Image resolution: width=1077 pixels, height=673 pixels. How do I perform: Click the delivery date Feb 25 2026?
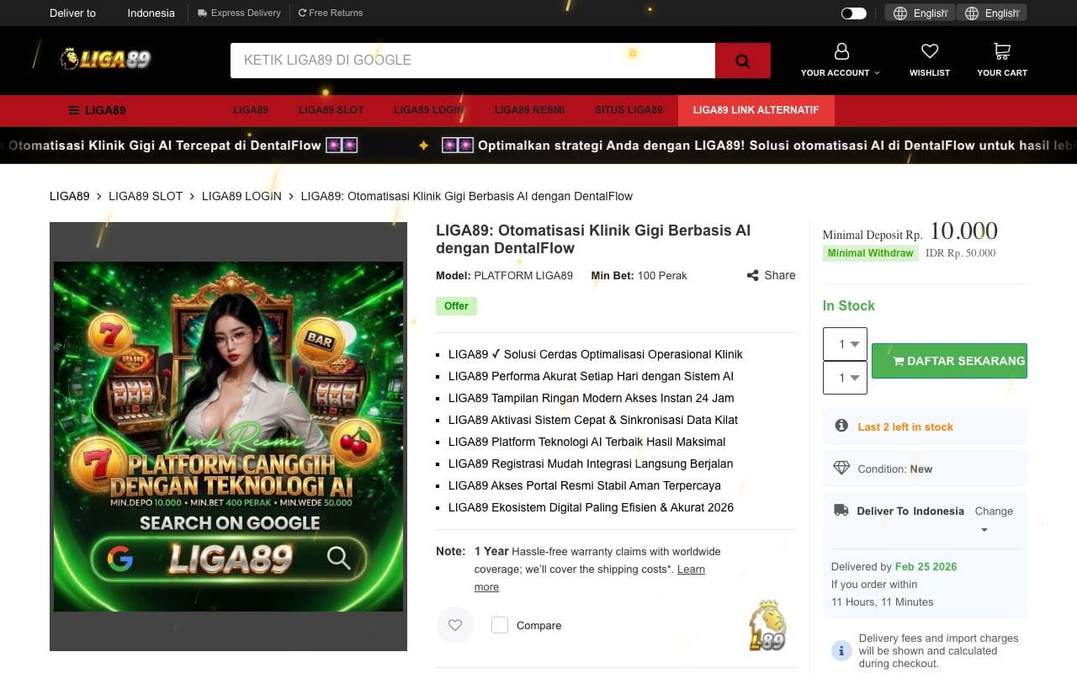point(926,567)
